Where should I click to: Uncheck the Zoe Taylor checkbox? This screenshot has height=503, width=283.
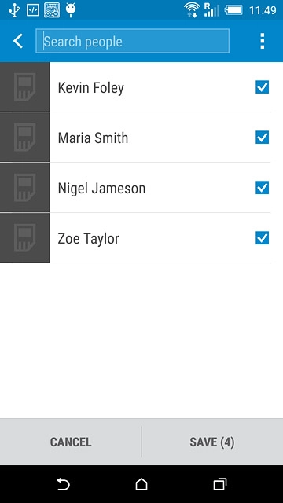click(x=262, y=238)
